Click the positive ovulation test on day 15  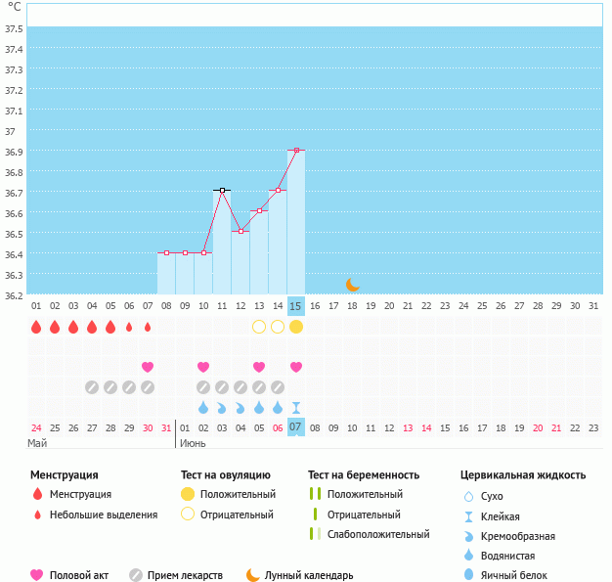[296, 326]
